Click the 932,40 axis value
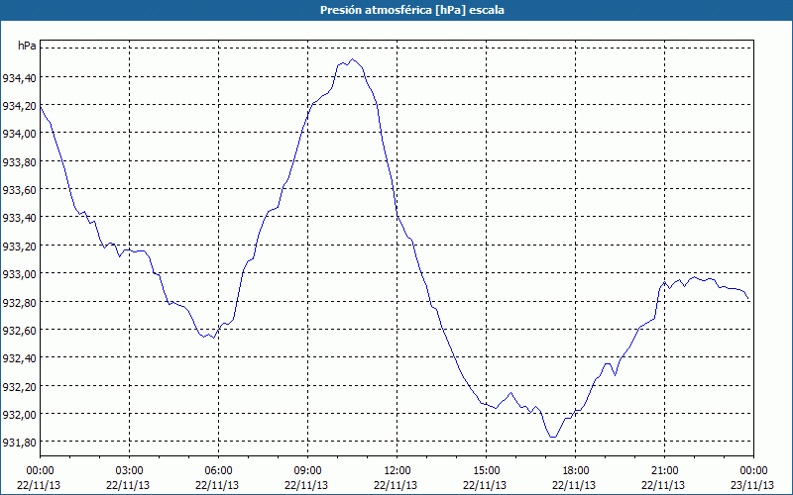The height and width of the screenshot is (495, 793). (19, 358)
